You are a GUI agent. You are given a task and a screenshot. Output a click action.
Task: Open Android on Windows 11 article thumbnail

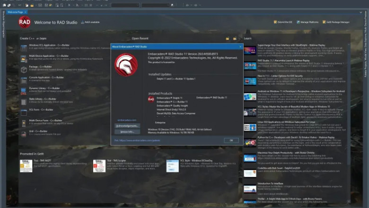point(250,97)
